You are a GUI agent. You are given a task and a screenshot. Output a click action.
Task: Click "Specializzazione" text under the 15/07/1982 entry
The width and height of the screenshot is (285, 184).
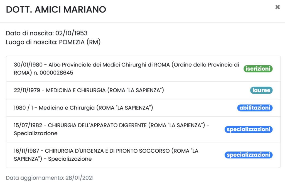tap(36, 133)
